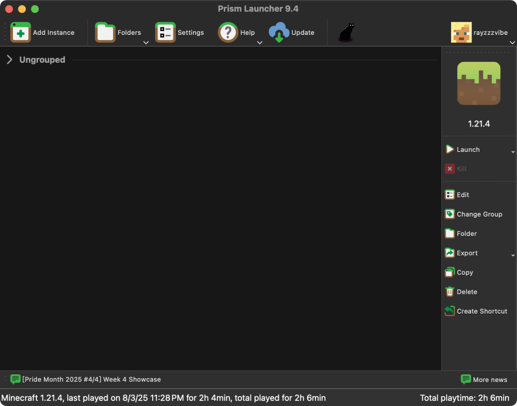Click the Delete button text
The image size is (517, 406).
click(x=467, y=292)
